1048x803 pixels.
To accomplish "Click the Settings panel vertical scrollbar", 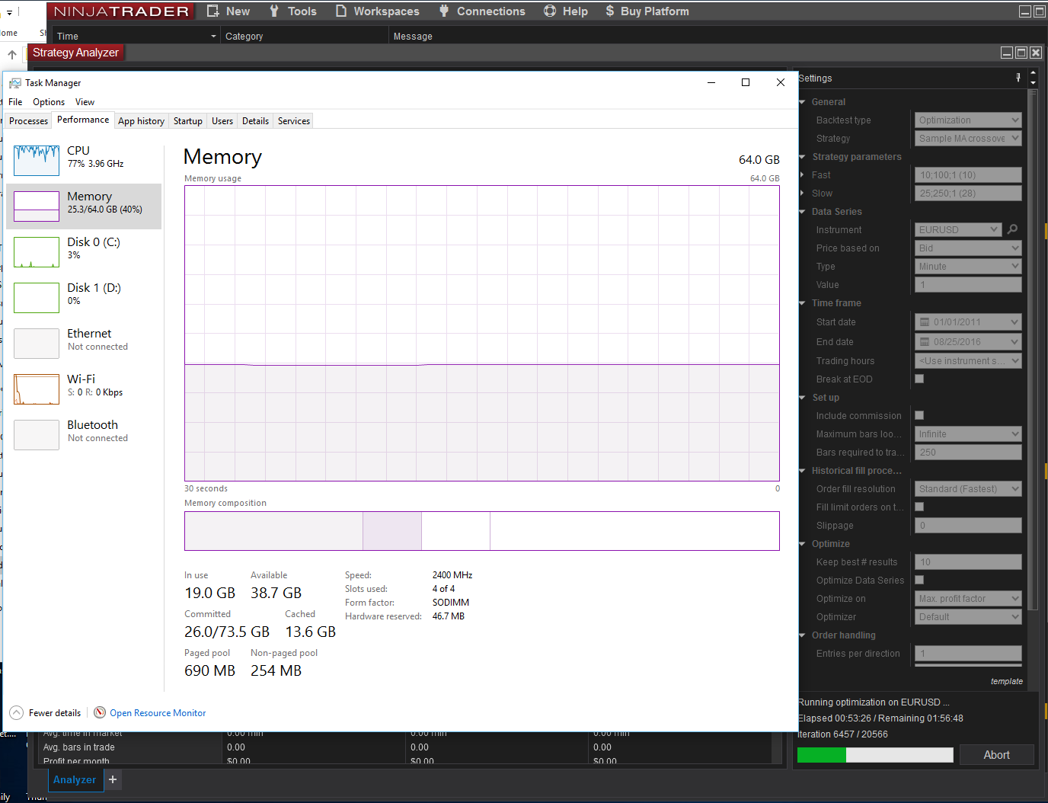I will tap(1033, 350).
